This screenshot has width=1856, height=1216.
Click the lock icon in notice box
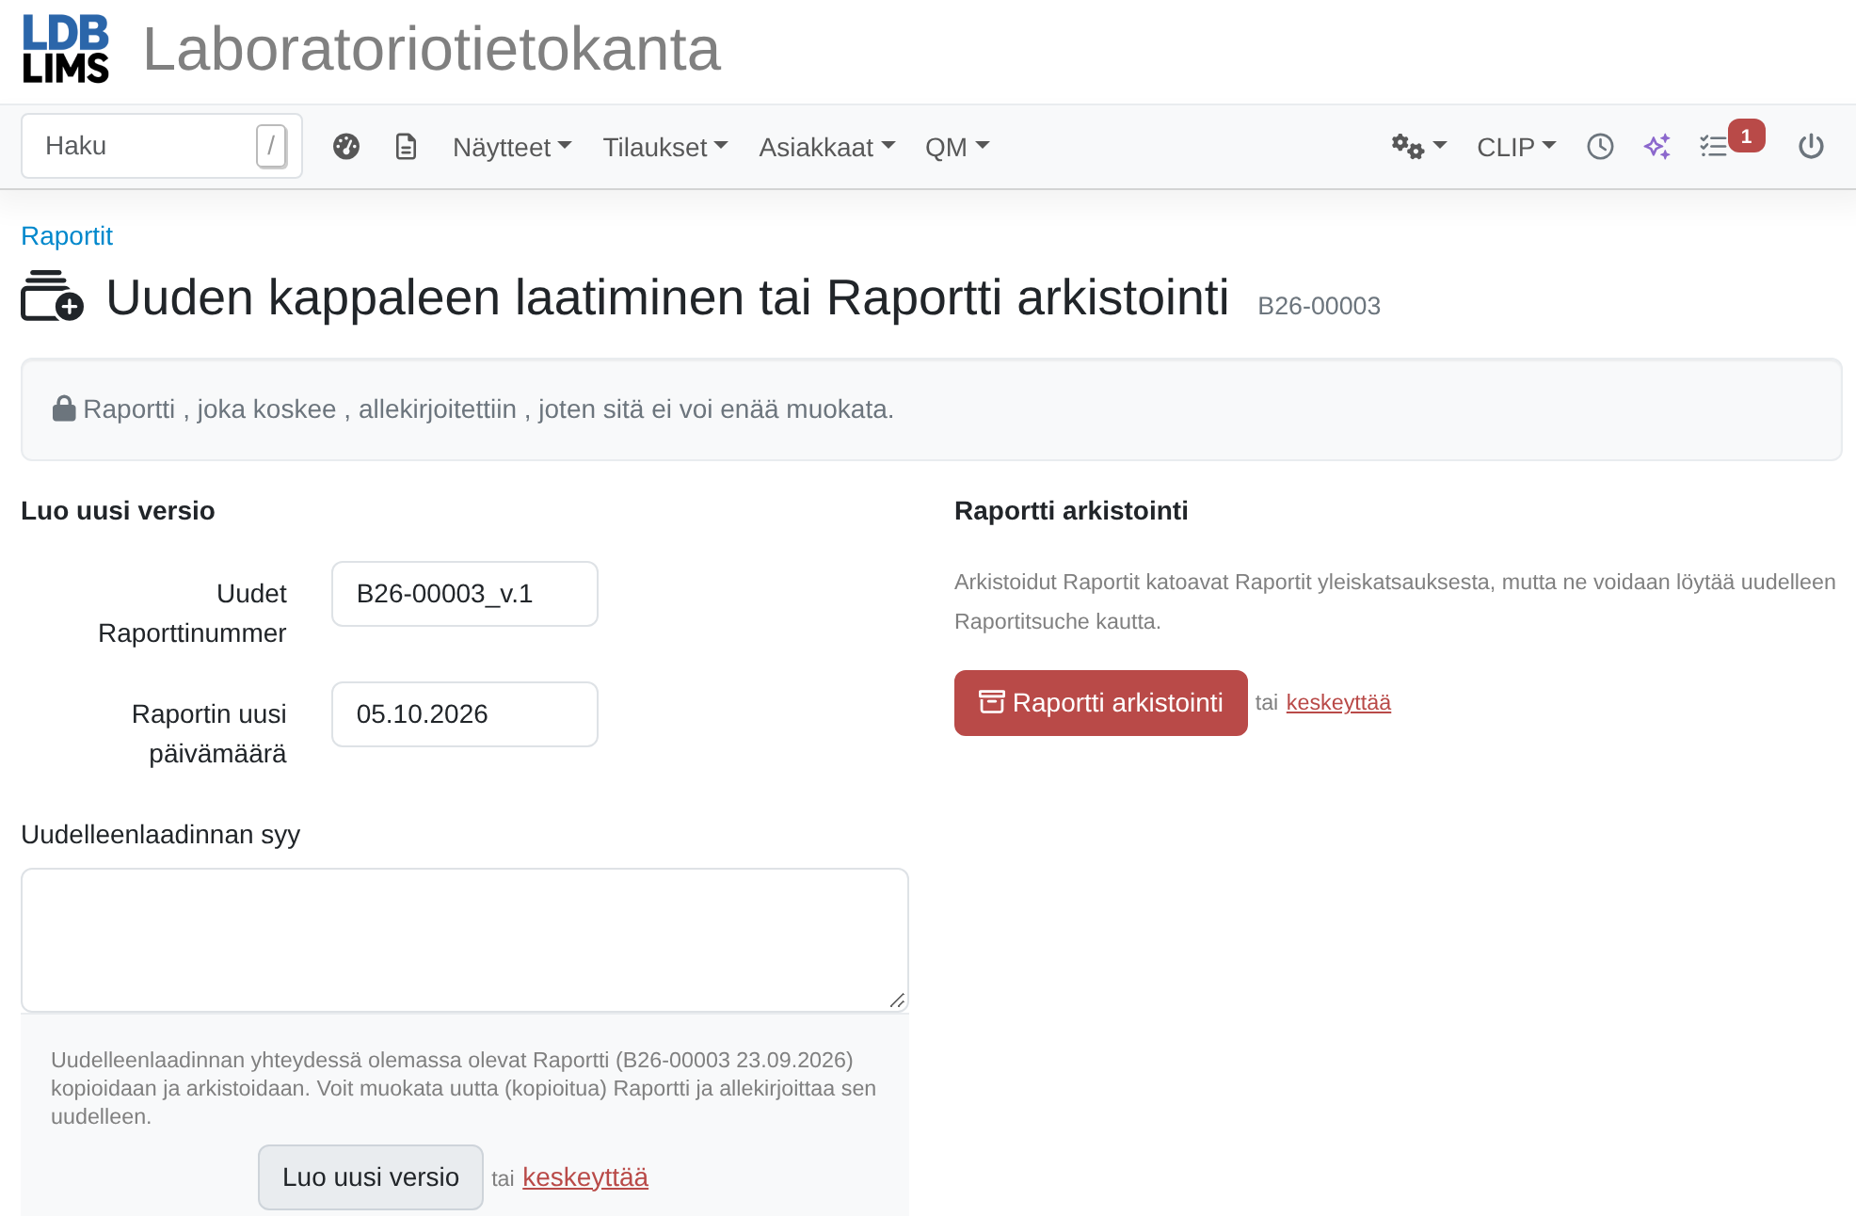coord(64,408)
